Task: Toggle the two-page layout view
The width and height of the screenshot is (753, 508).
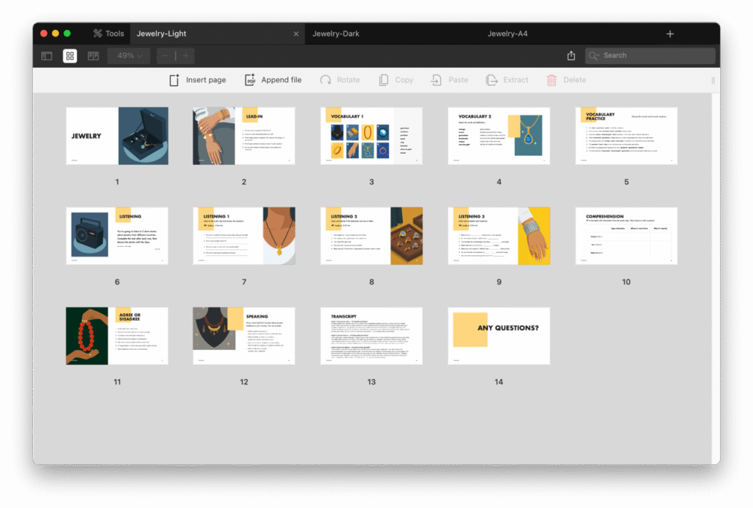Action: point(93,56)
